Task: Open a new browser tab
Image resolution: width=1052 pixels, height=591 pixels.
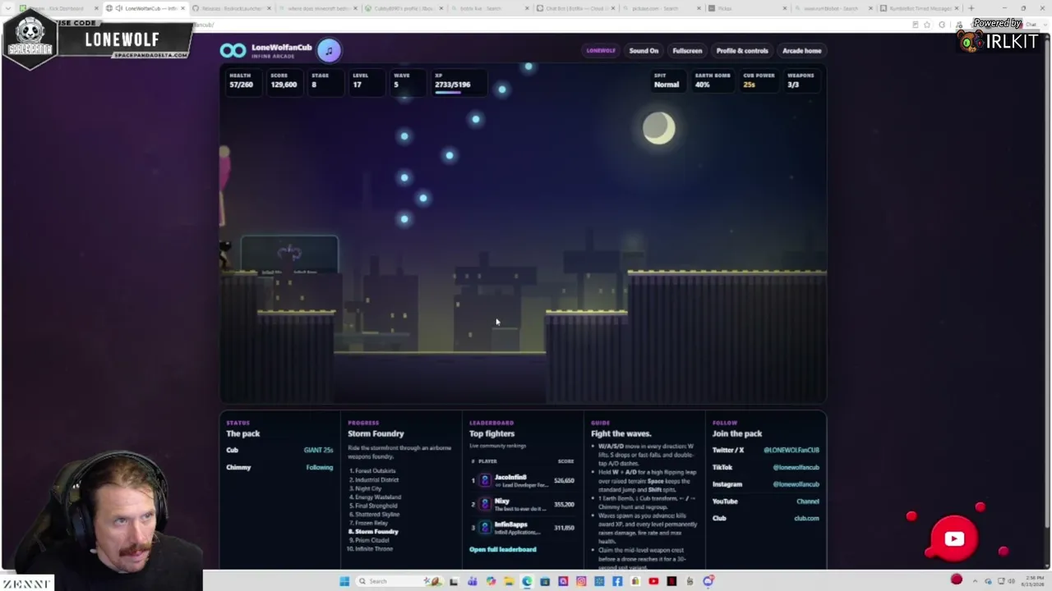Action: click(971, 8)
